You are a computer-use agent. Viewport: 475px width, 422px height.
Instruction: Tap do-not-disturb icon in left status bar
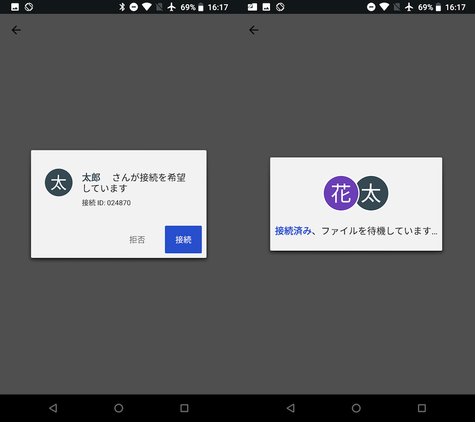coord(134,7)
